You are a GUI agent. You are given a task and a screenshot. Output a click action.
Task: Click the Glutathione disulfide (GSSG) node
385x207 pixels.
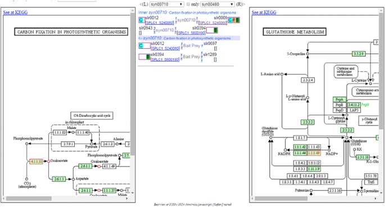pyautogui.click(x=270, y=137)
